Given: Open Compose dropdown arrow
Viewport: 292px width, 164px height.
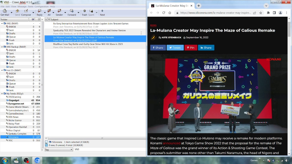Looking at the screenshot, I should 33,13.
